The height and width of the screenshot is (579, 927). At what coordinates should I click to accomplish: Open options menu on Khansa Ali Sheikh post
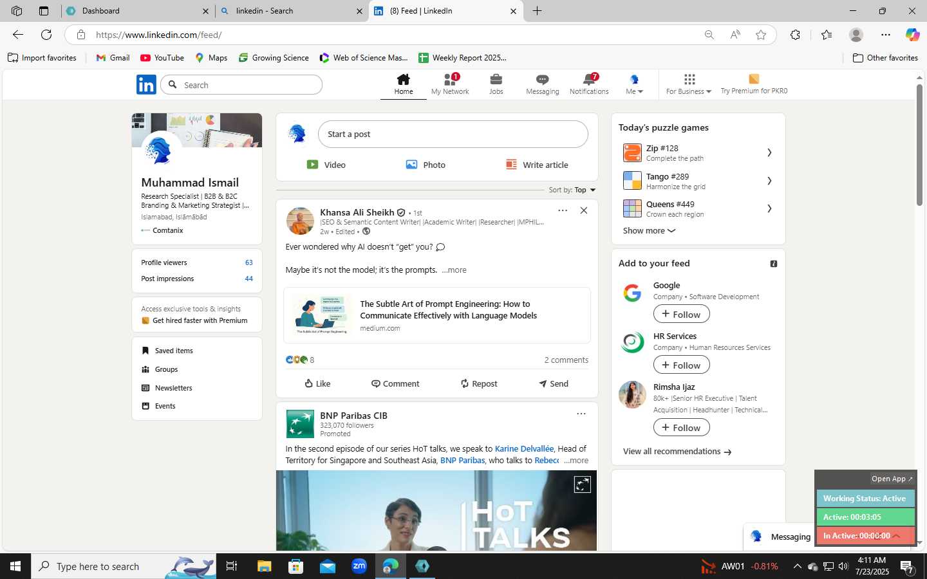(563, 210)
